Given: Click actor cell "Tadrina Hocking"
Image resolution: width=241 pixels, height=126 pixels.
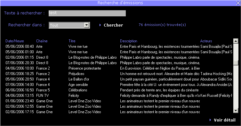Looking at the screenshot, I should coord(216,74).
